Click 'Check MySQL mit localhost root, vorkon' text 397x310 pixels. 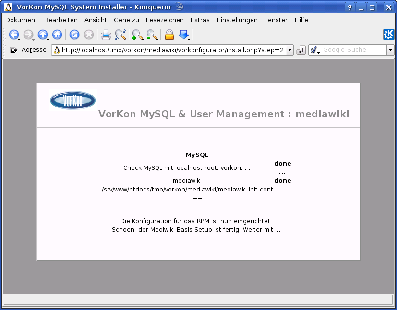[x=187, y=168]
